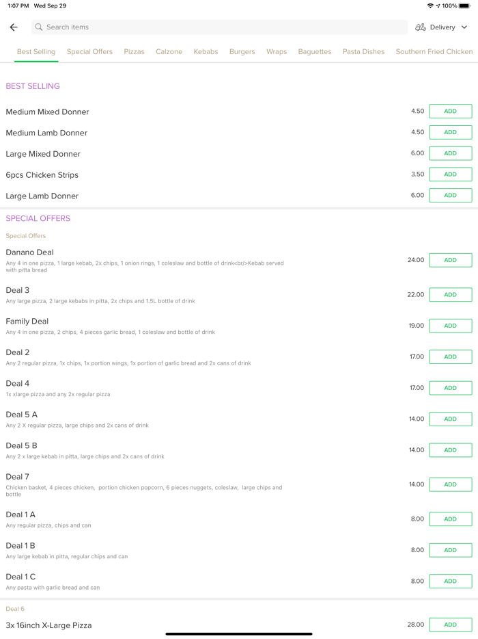This screenshot has width=478, height=639.
Task: Open the Pizzas tab
Action: tap(134, 52)
